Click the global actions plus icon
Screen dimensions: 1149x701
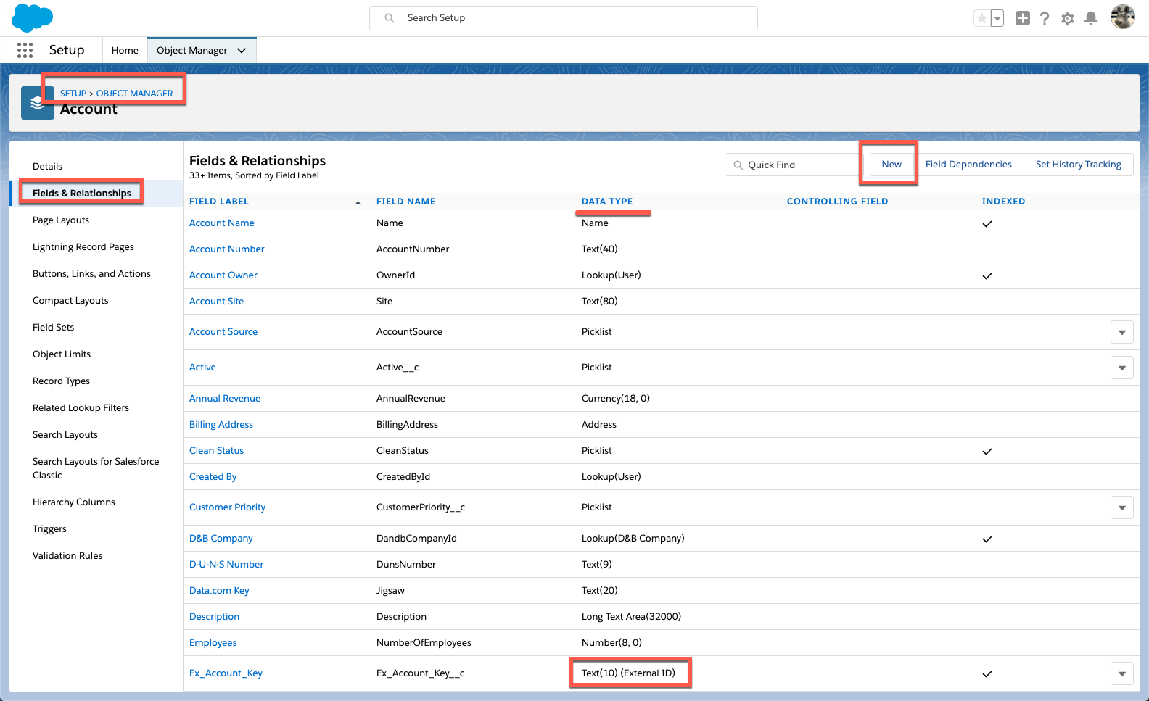[x=1022, y=18]
